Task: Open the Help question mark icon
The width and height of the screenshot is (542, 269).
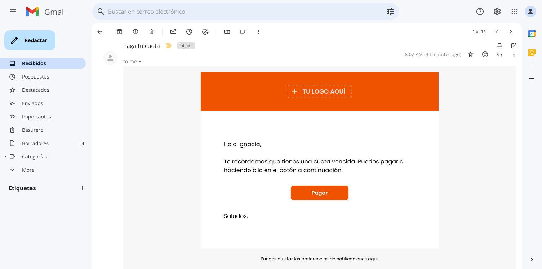Action: [480, 12]
